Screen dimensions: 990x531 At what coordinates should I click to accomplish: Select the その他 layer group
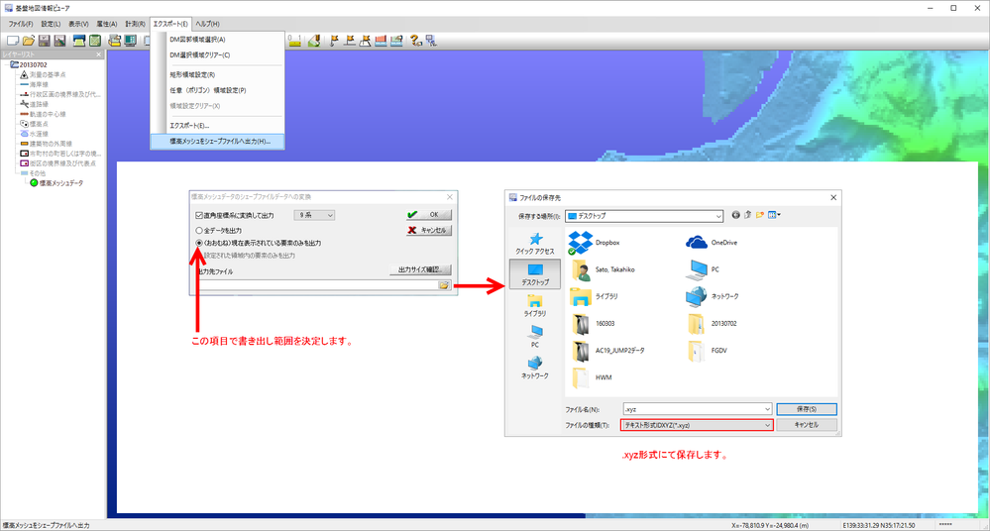pos(37,173)
